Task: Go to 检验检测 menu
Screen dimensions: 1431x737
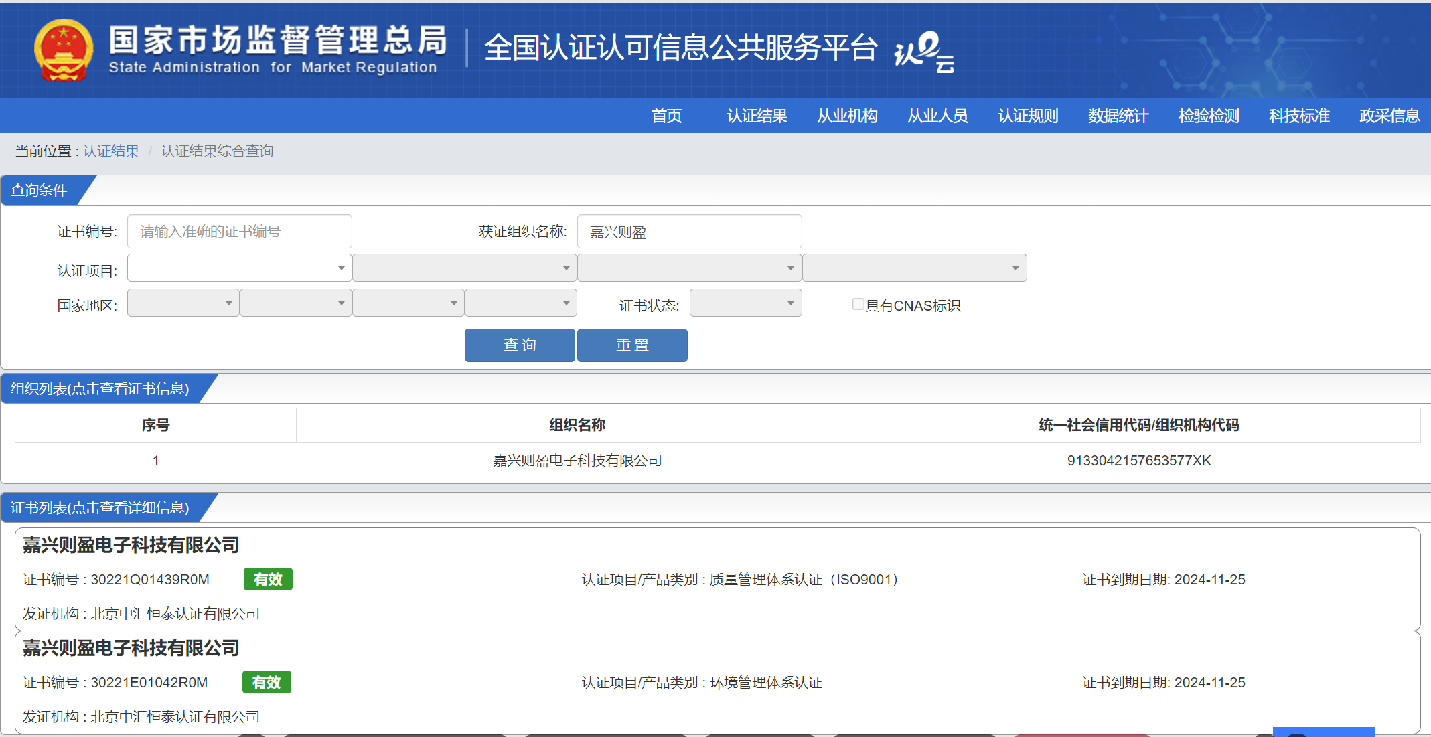Action: click(x=1209, y=116)
